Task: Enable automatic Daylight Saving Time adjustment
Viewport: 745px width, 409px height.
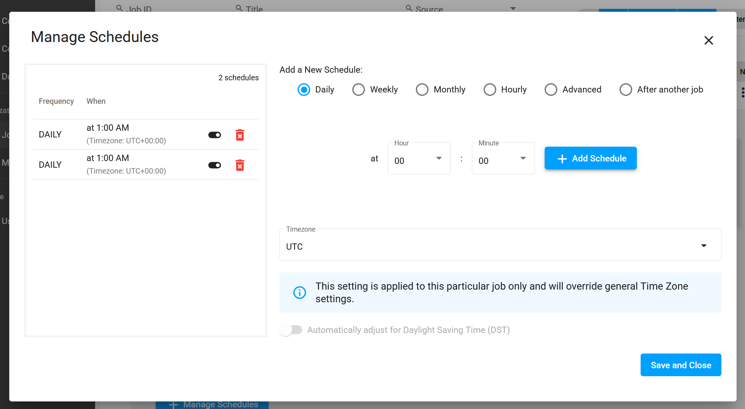Action: pyautogui.click(x=291, y=330)
